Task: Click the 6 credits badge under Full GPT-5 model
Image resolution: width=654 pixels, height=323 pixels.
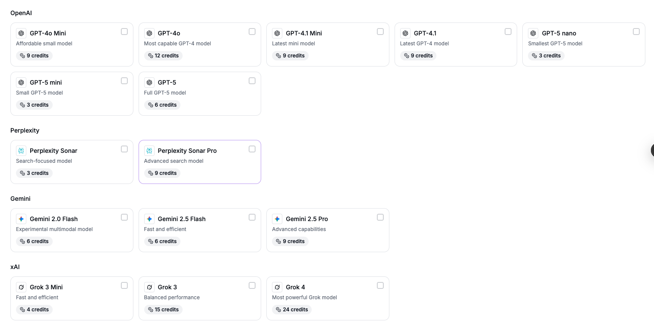Action: point(162,105)
